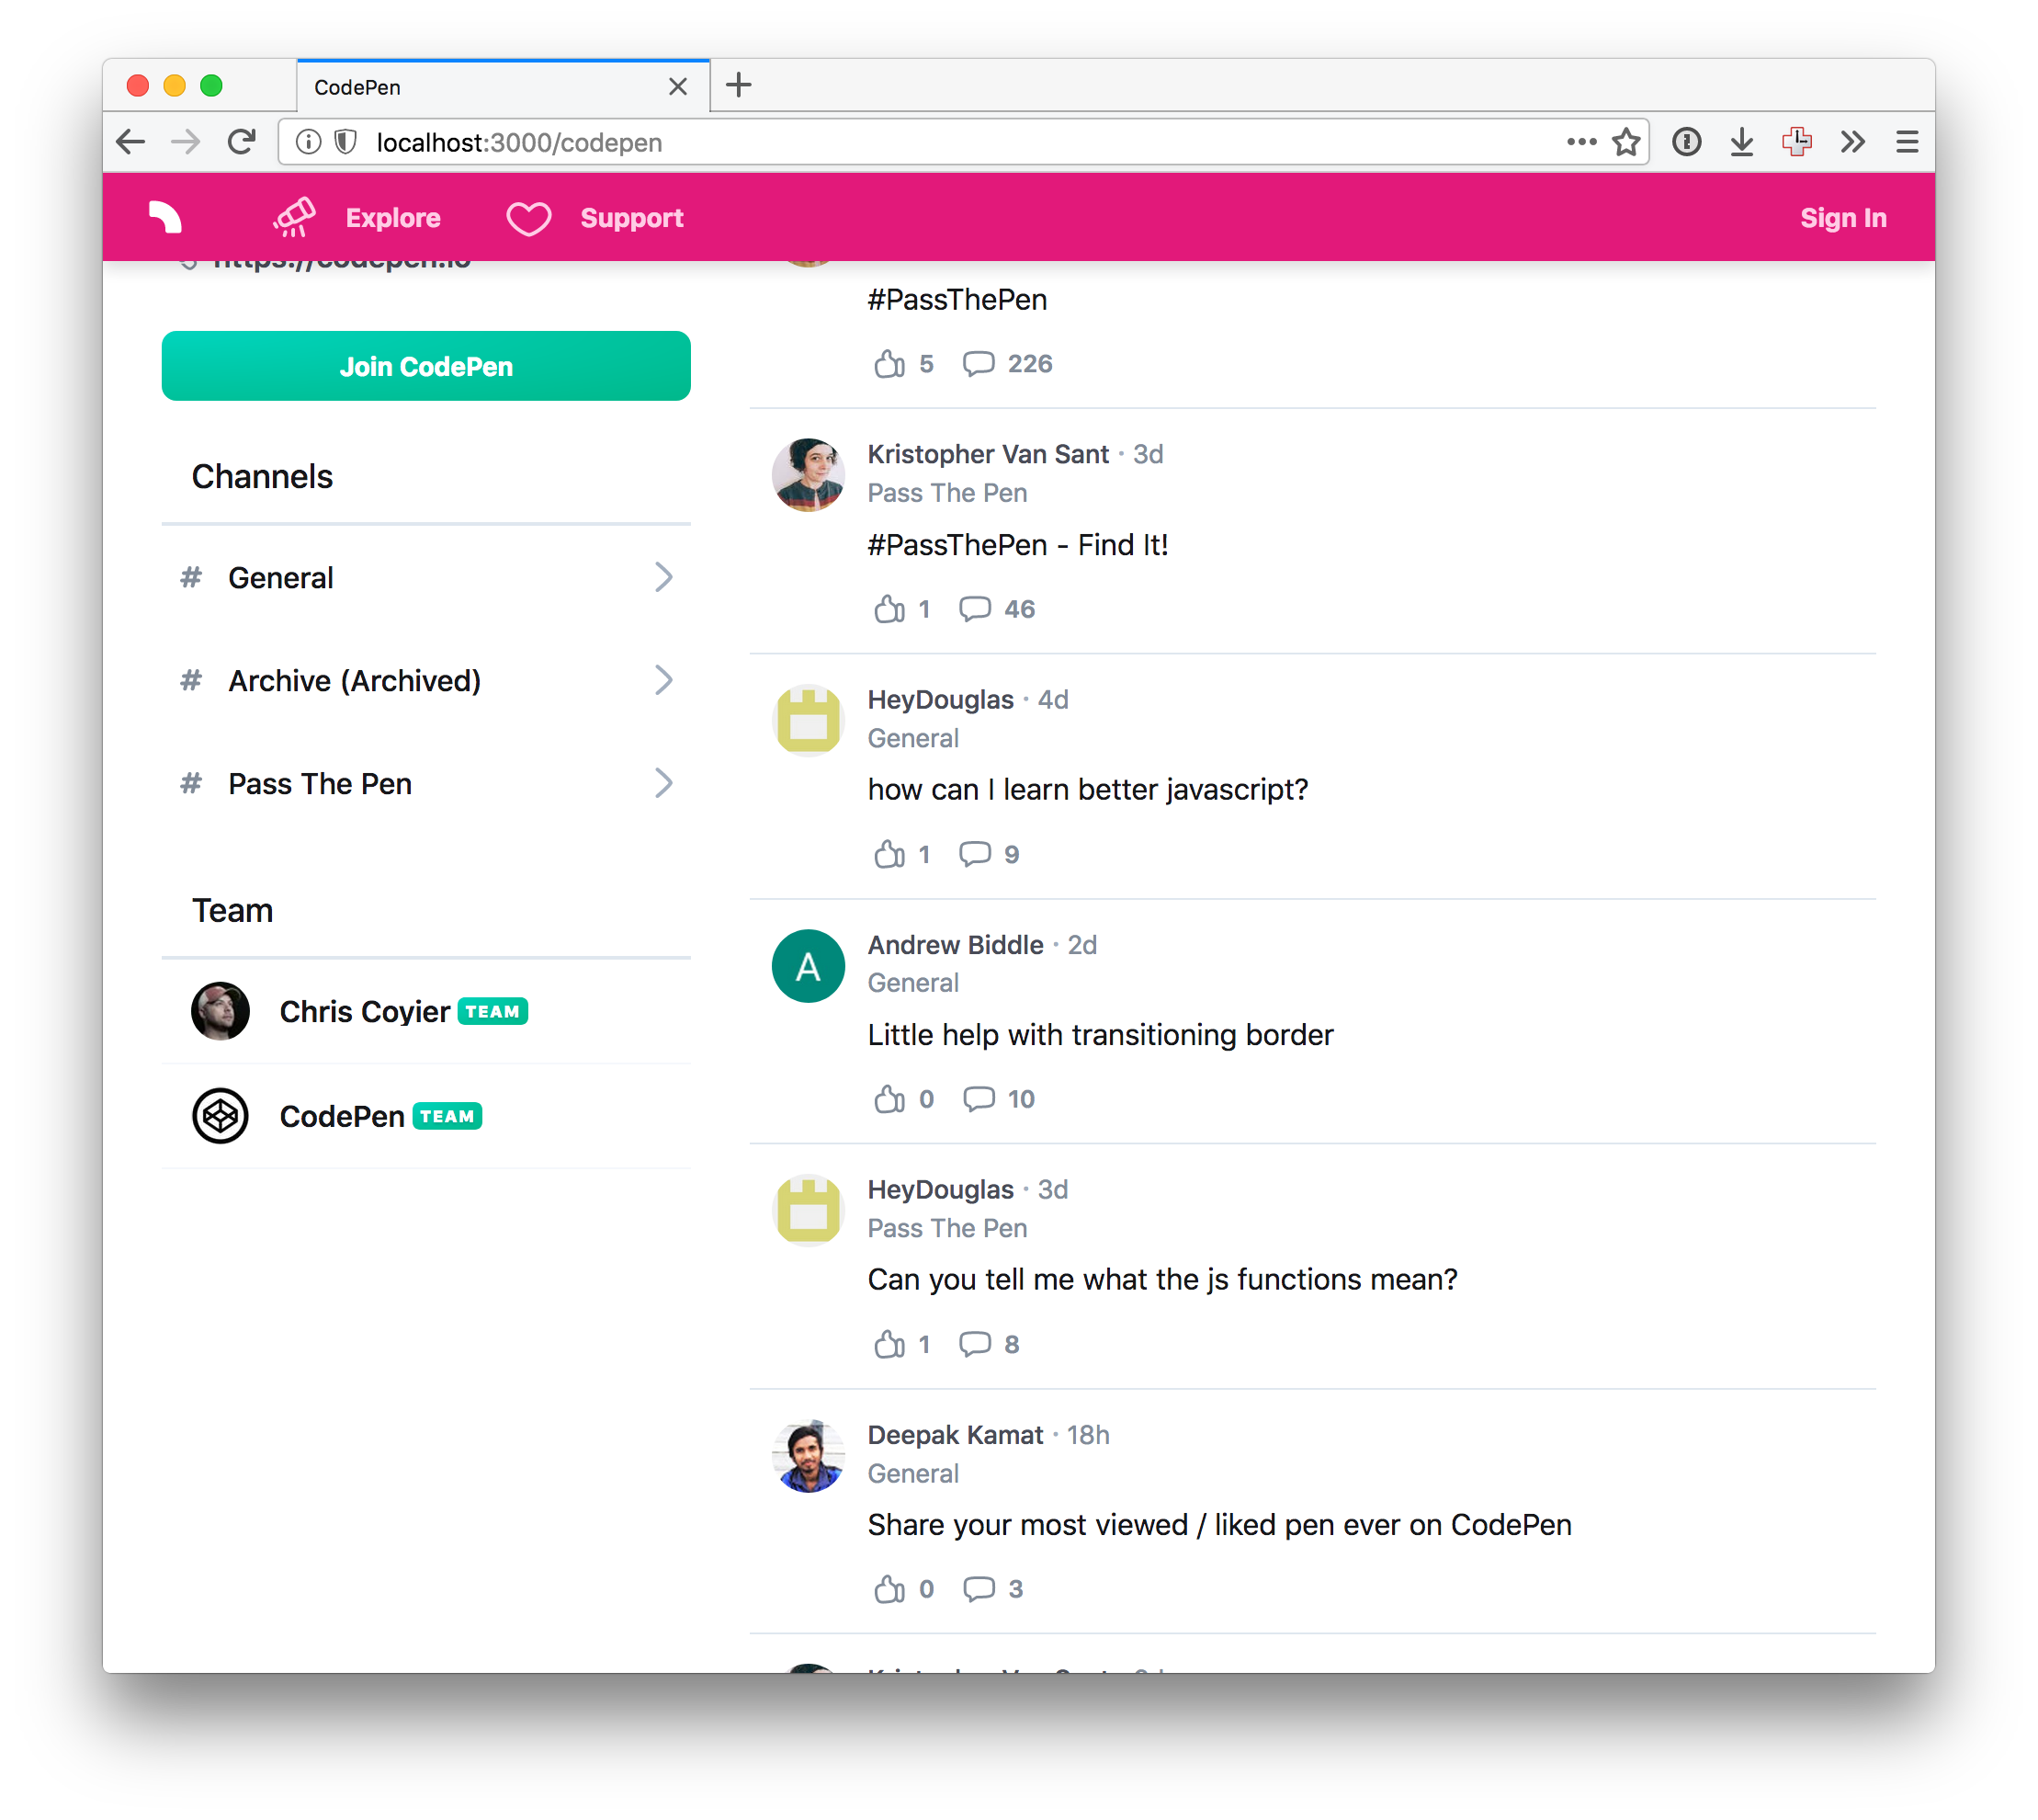
Task: Click the white logo in the pink header
Action: coord(164,217)
